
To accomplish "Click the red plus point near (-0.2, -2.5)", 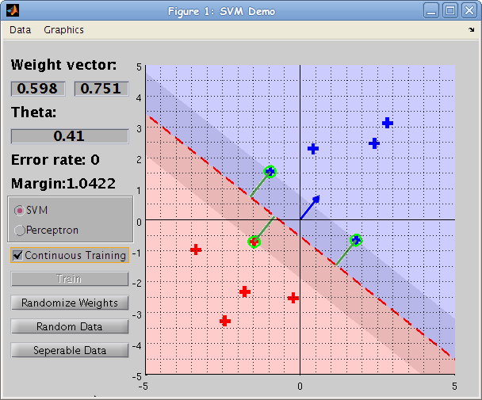I will [293, 298].
